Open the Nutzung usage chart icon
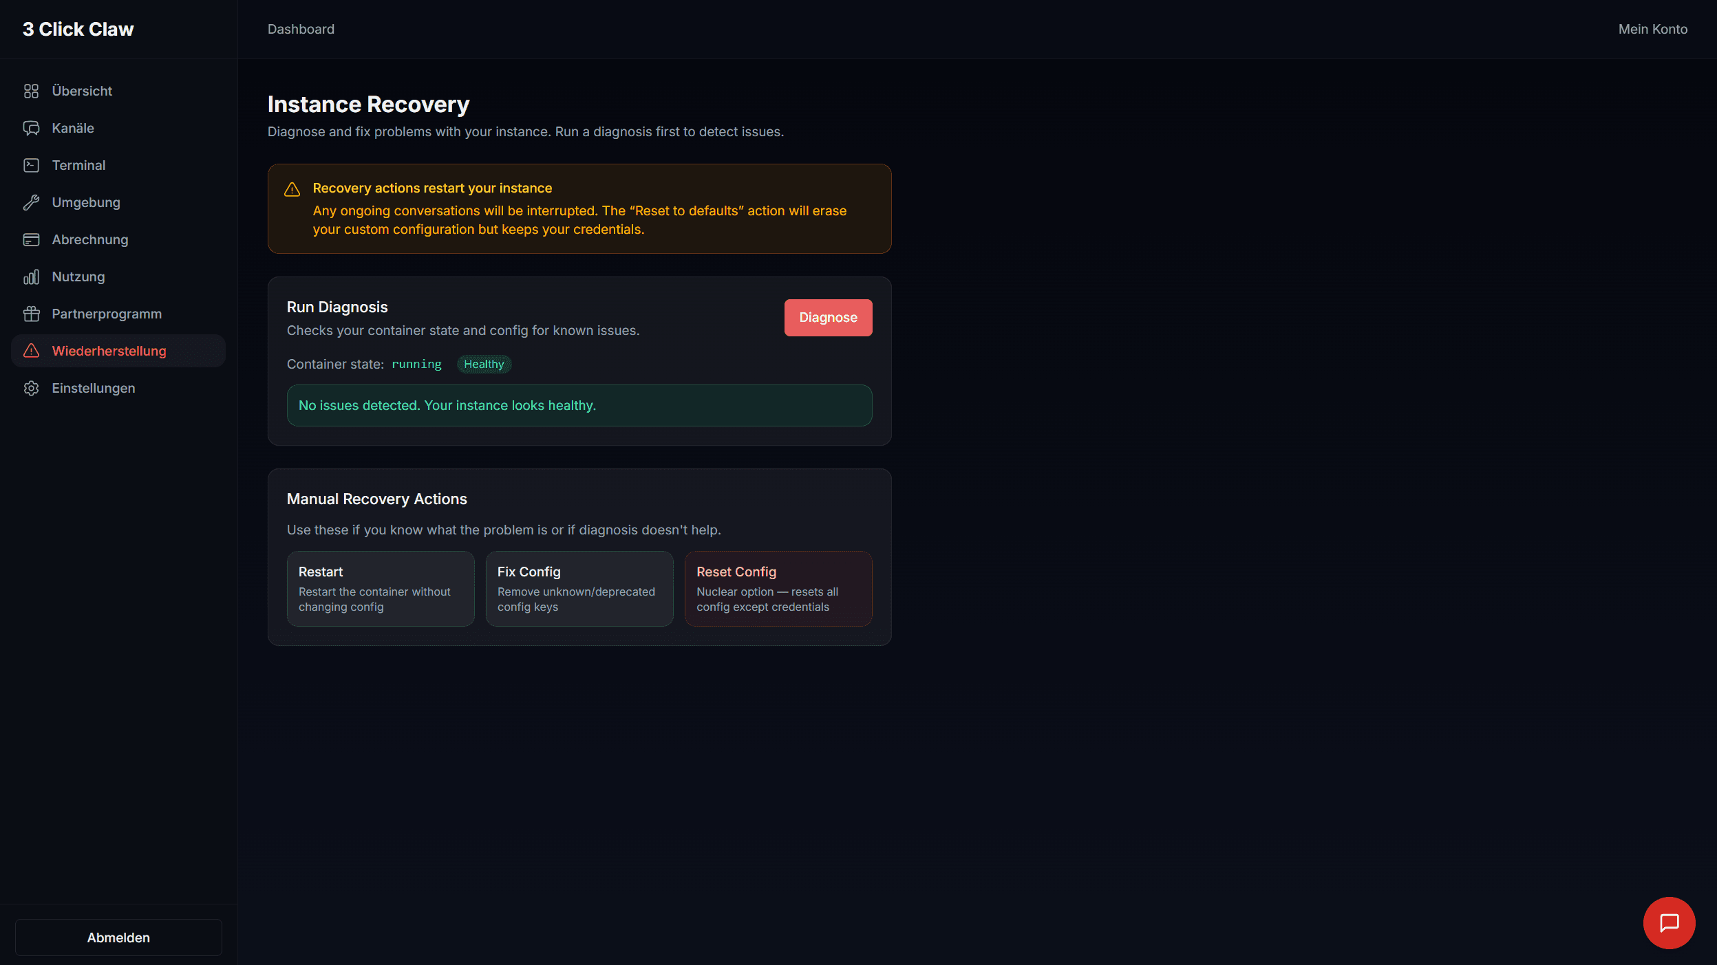Screen dimensions: 1717x965 [32, 277]
